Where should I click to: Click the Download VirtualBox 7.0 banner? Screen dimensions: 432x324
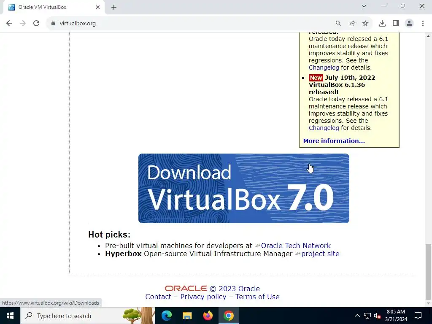click(x=244, y=189)
